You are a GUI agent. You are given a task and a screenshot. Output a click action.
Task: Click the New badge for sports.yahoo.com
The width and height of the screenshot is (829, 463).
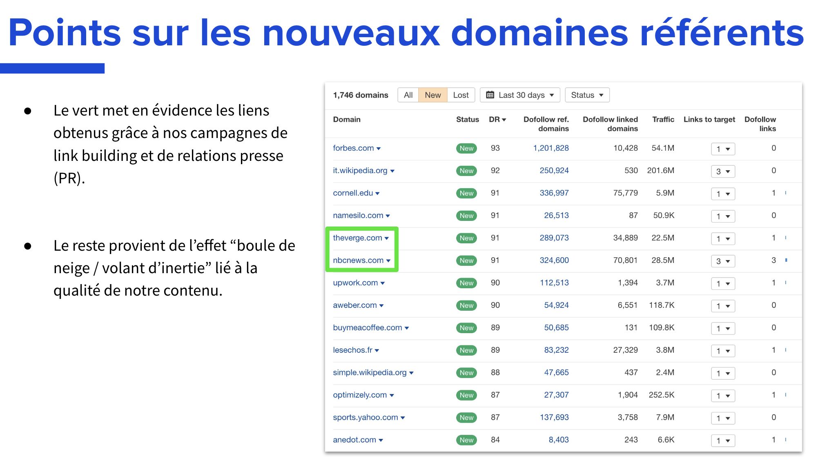466,417
